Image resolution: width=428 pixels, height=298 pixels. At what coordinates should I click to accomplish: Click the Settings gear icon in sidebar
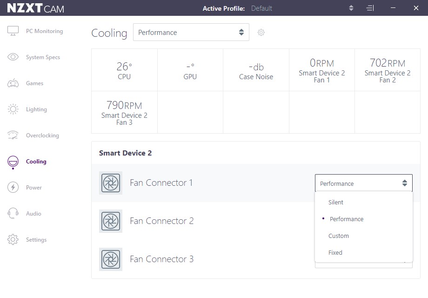tap(13, 239)
